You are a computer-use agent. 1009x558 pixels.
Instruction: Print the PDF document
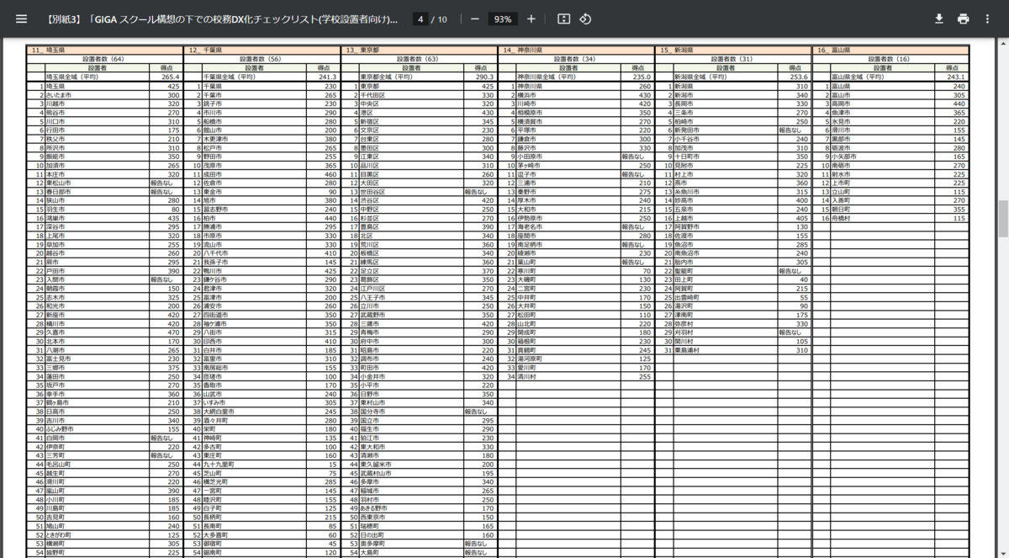(964, 19)
